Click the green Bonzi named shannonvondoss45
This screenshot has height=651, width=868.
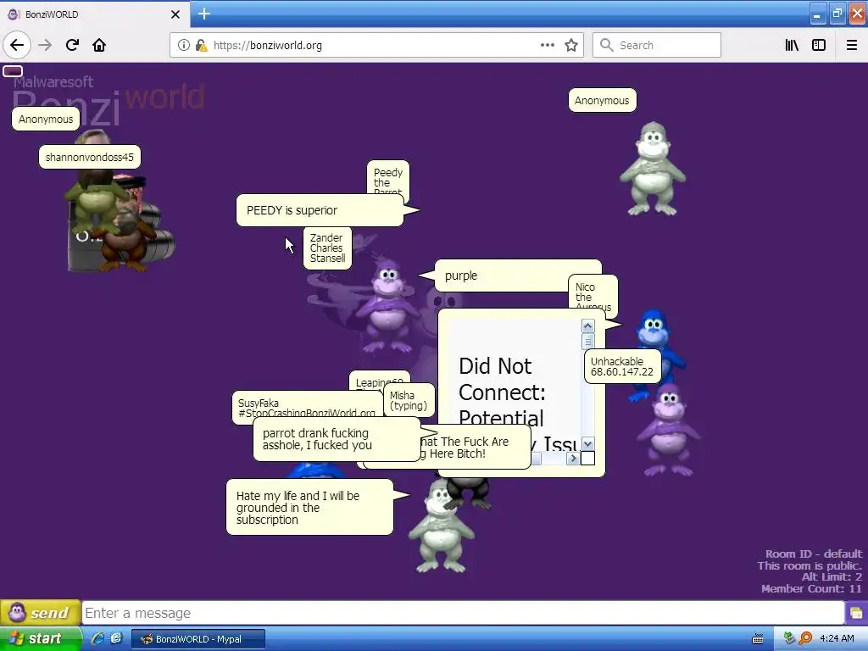[x=94, y=202]
